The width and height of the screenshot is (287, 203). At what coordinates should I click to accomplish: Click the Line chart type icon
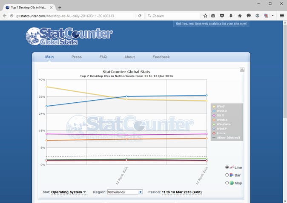pos(232,167)
